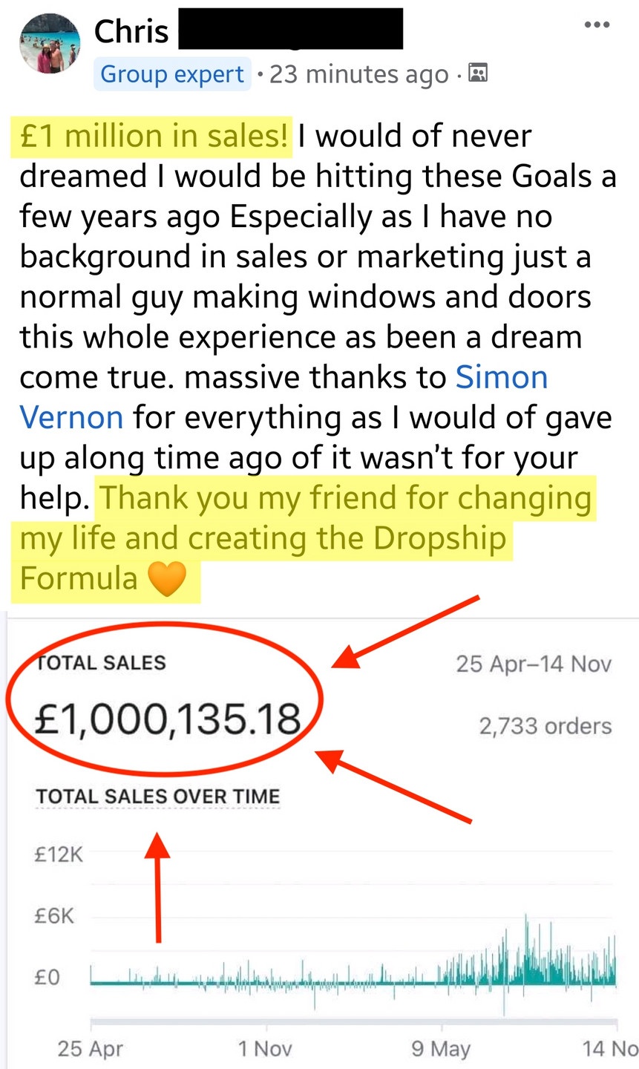
Task: Click the lower red arrow pointing at sales figure
Action: [395, 787]
